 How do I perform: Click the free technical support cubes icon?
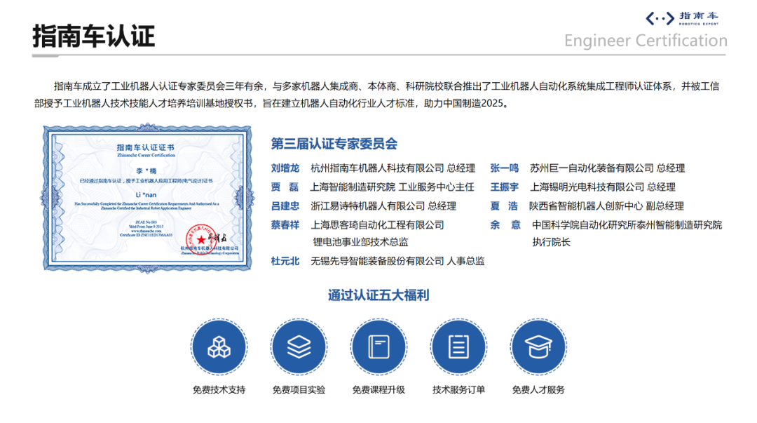click(x=219, y=347)
